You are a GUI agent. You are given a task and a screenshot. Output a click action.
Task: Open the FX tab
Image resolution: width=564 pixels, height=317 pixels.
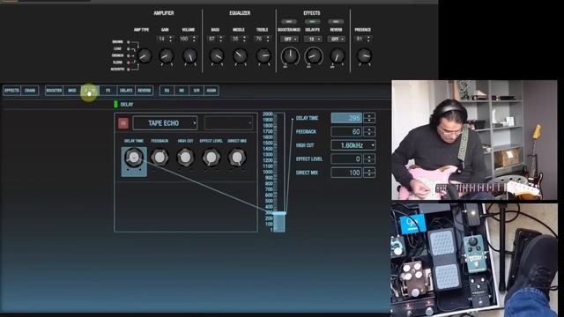[108, 91]
